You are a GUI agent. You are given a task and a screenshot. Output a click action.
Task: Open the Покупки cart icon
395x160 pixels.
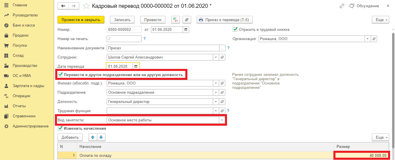6,46
